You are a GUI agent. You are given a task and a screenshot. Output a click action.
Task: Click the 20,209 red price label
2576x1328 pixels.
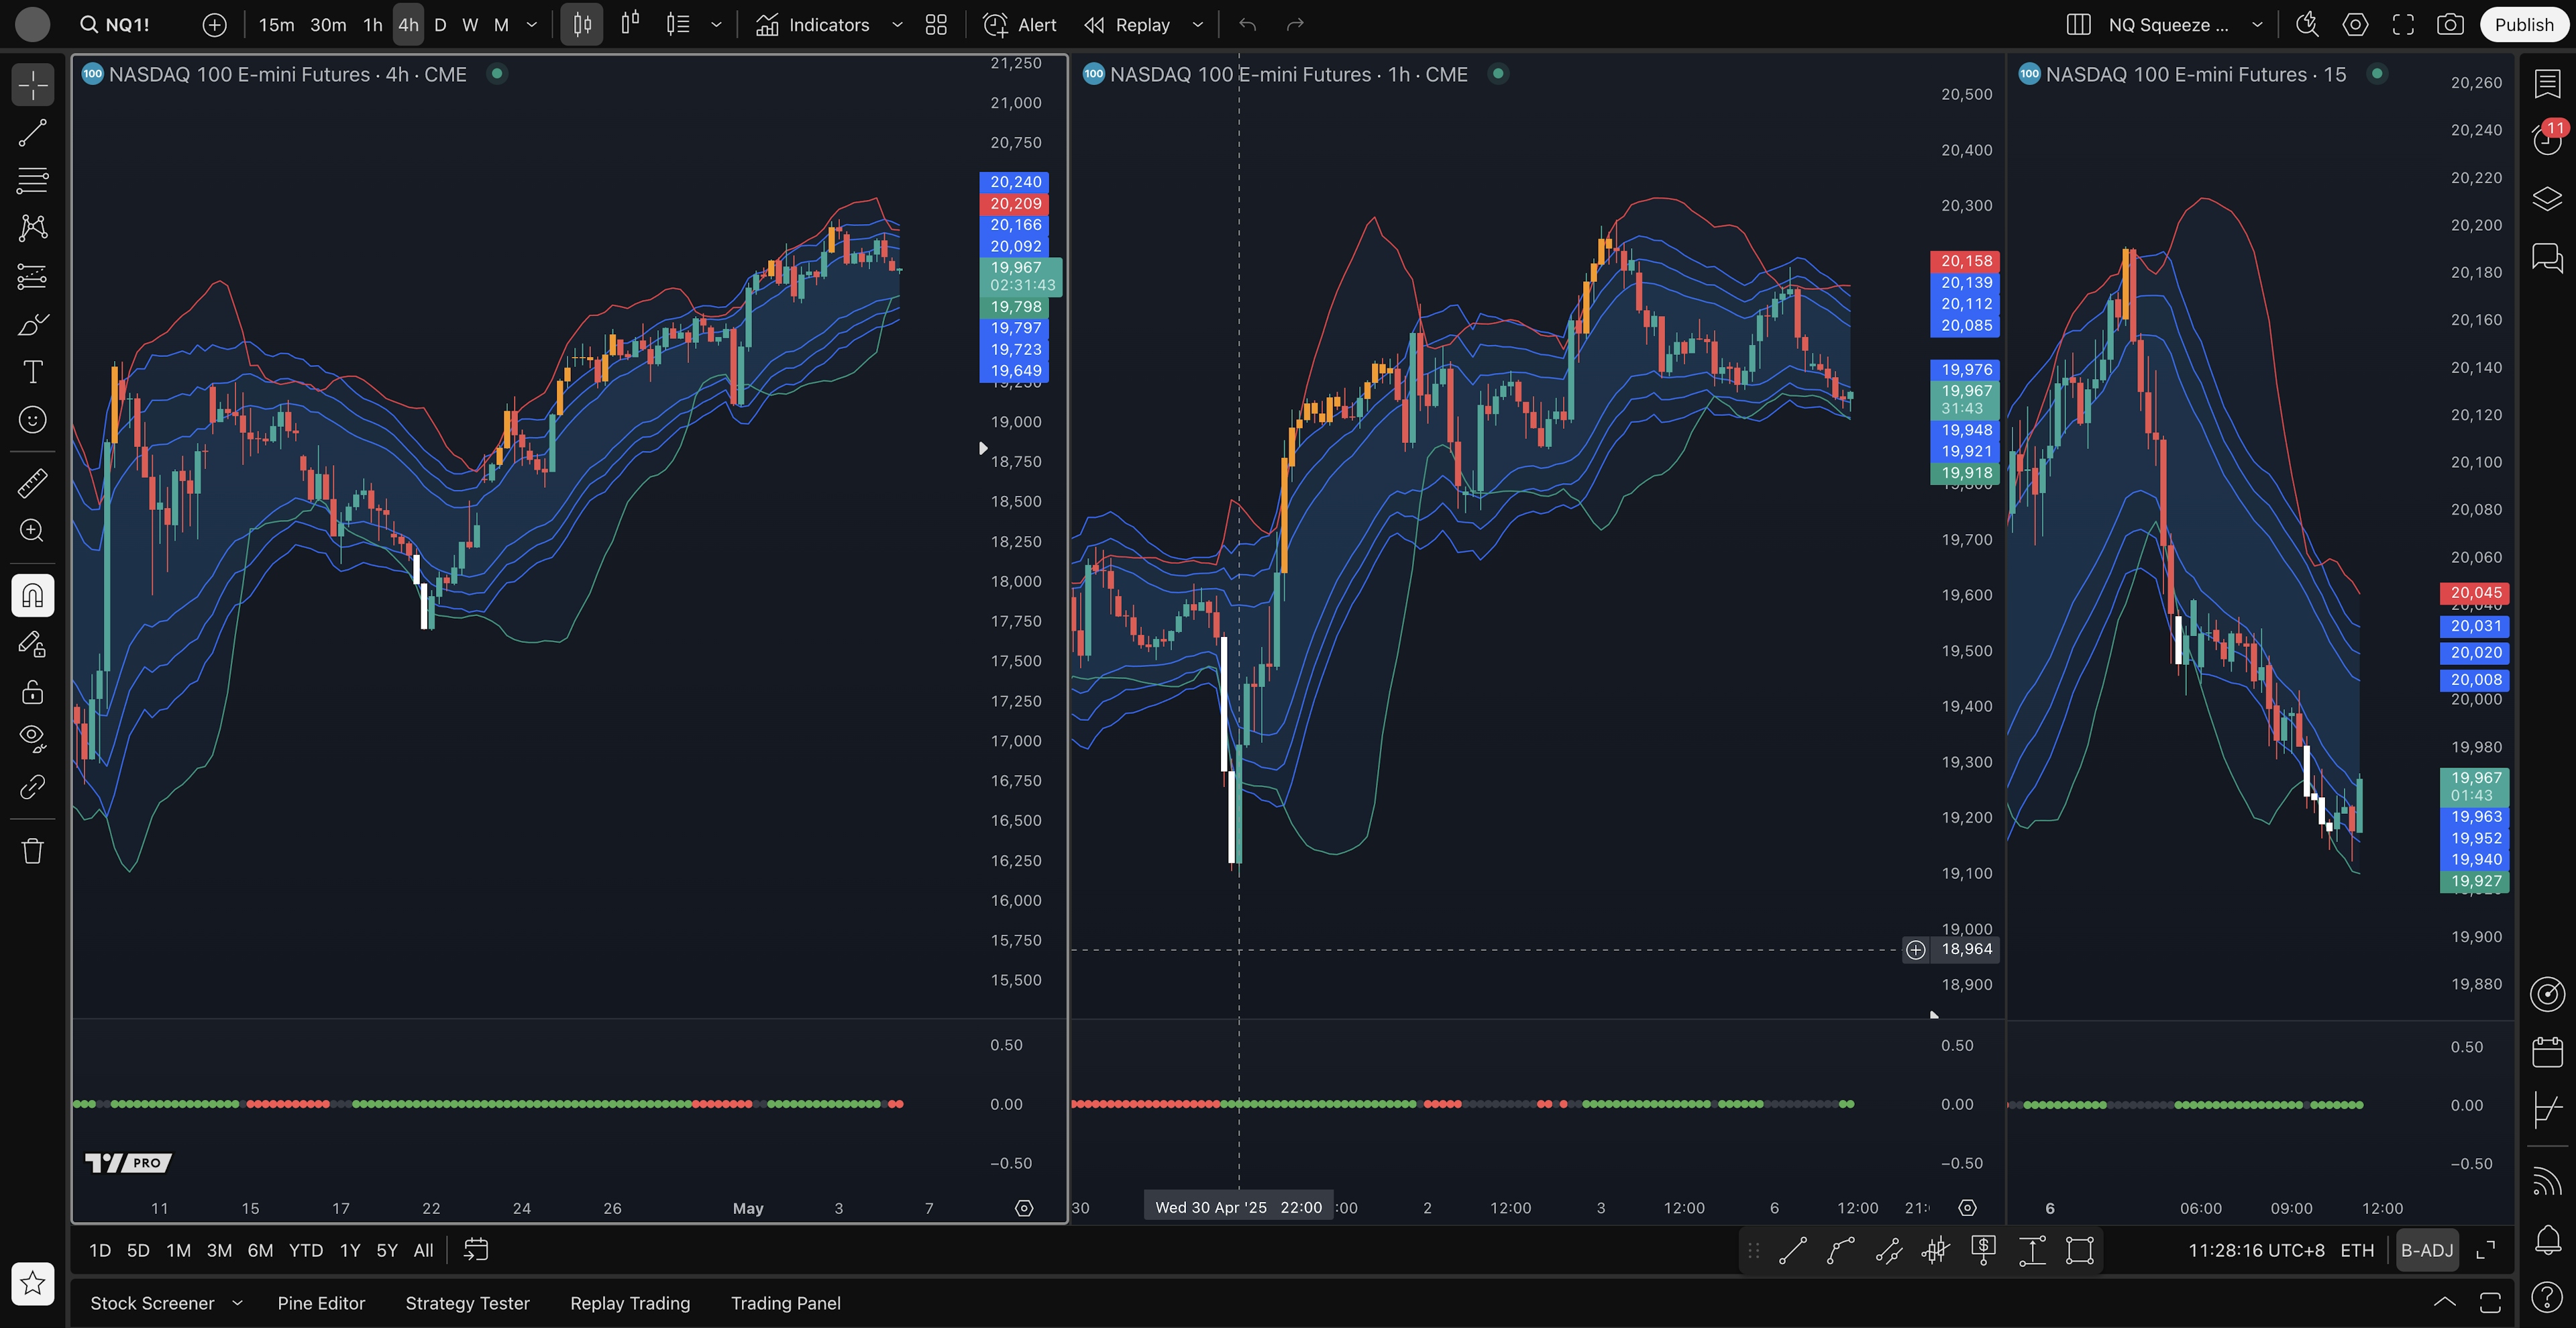pos(1015,203)
